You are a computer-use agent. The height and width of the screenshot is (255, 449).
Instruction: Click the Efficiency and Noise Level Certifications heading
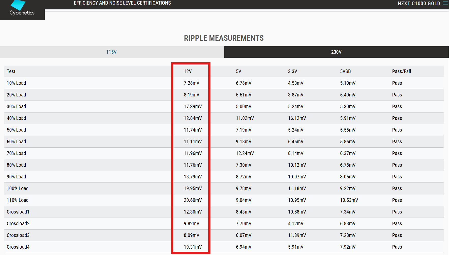pos(122,3)
